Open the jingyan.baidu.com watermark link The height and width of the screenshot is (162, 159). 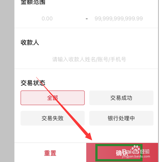point(136,156)
